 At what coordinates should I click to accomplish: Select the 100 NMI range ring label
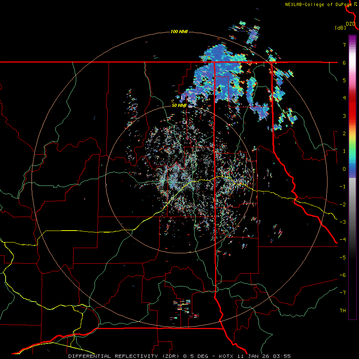tap(179, 32)
